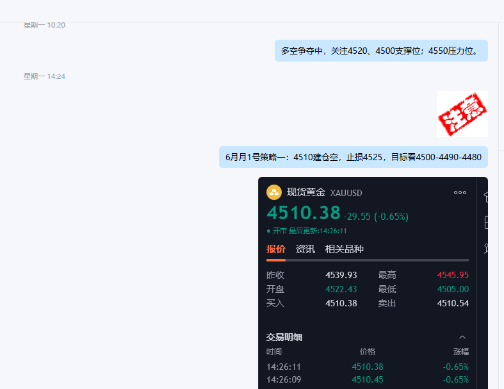
Task: Click the large price 4510.38
Action: click(304, 213)
